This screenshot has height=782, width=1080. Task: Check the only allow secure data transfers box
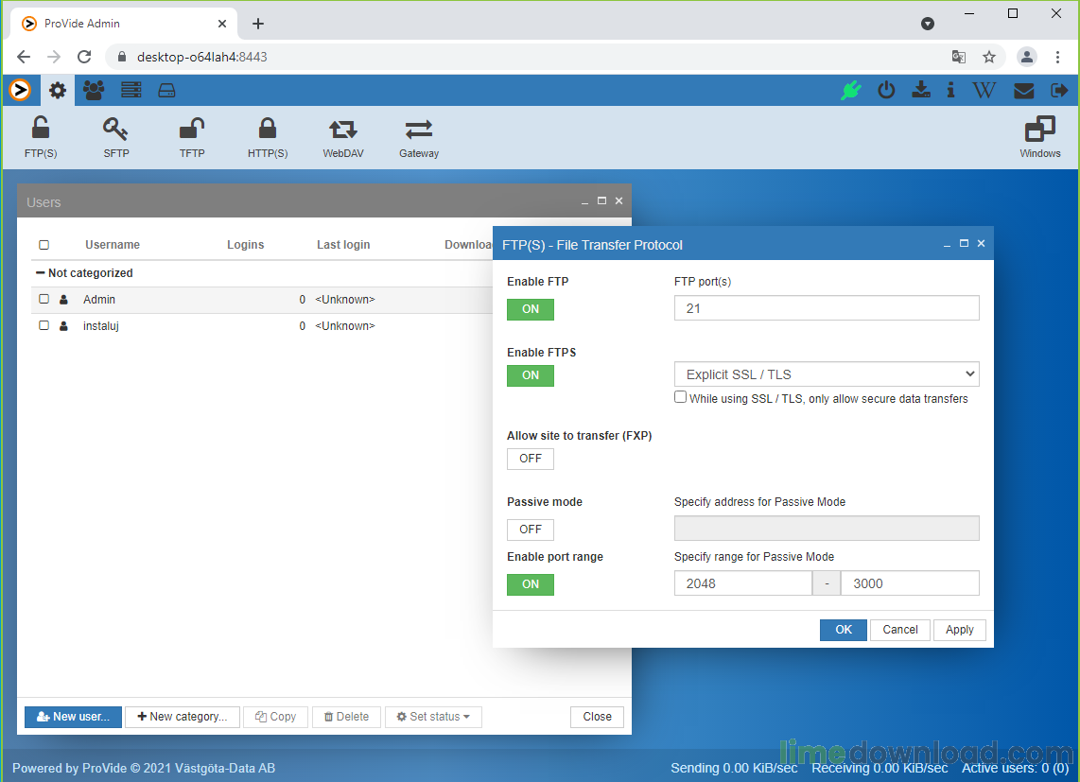pyautogui.click(x=680, y=398)
